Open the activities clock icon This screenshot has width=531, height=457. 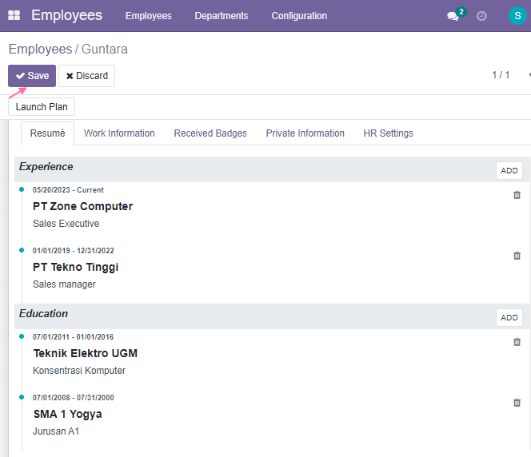(x=481, y=16)
